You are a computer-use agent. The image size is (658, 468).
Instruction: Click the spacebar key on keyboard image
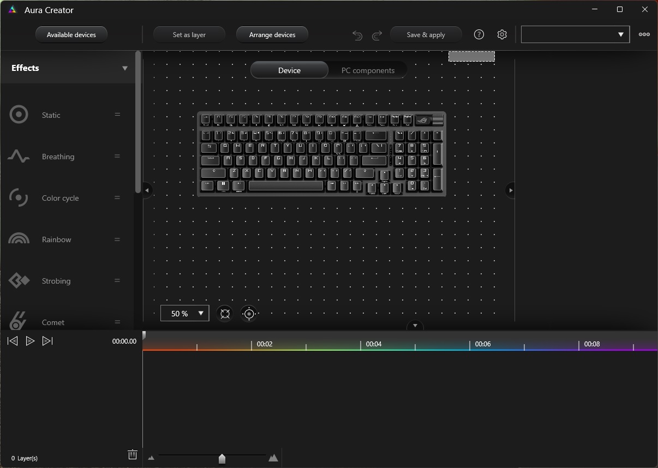pos(286,186)
